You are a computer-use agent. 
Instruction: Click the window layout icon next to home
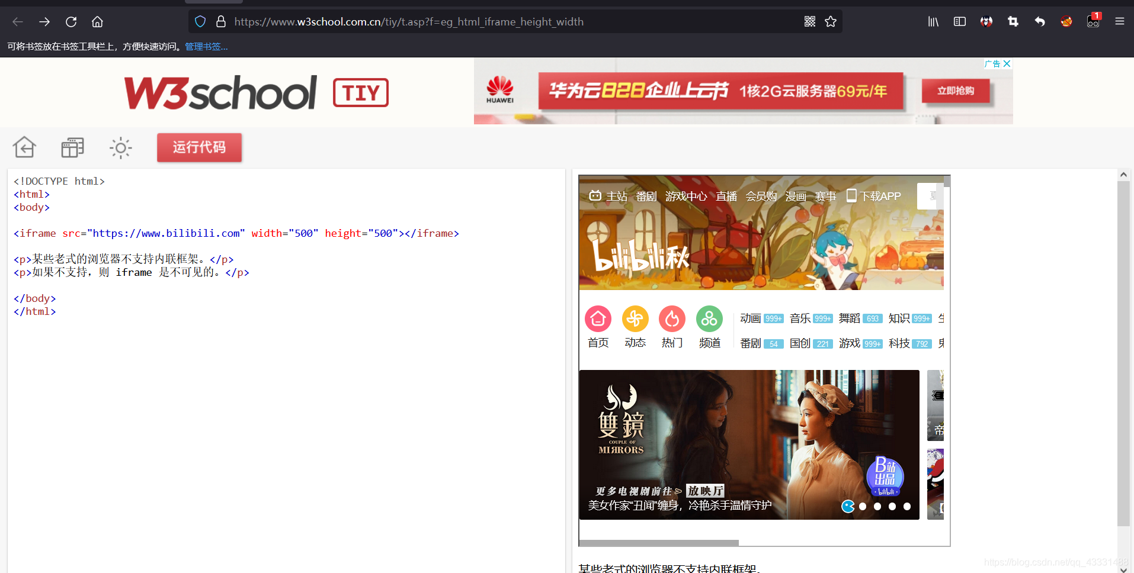coord(72,147)
